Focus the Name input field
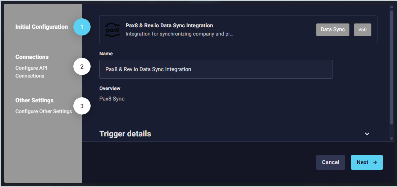Viewport: 398px width, 187px height. coord(216,69)
